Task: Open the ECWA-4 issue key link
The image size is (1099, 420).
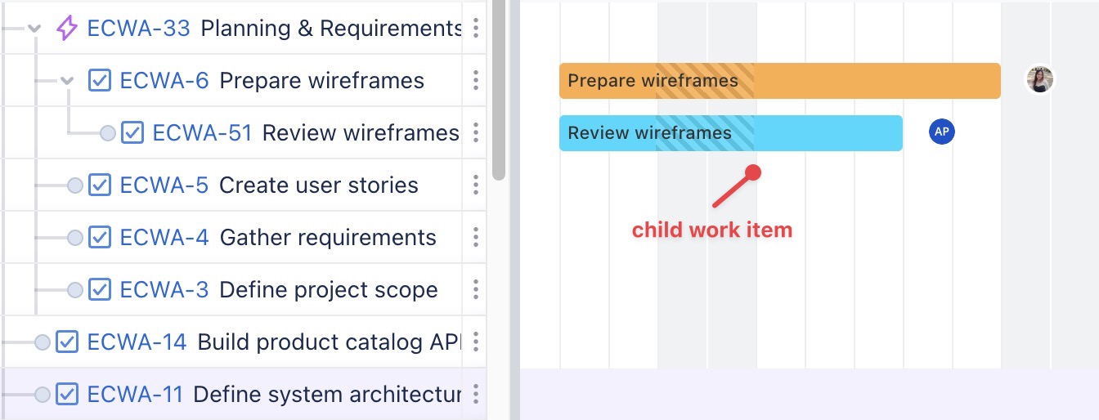Action: coord(164,238)
